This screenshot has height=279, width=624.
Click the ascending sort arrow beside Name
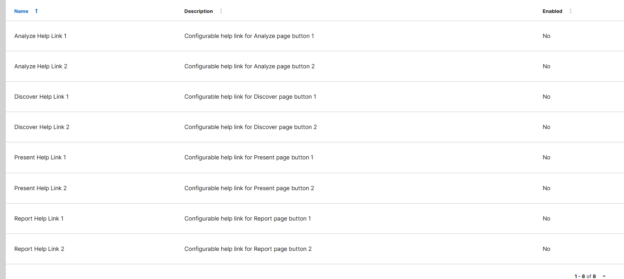point(36,11)
